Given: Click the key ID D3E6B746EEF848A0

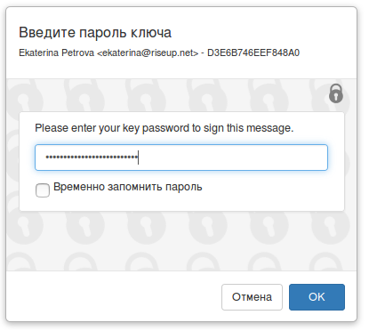Looking at the screenshot, I should click(x=253, y=52).
